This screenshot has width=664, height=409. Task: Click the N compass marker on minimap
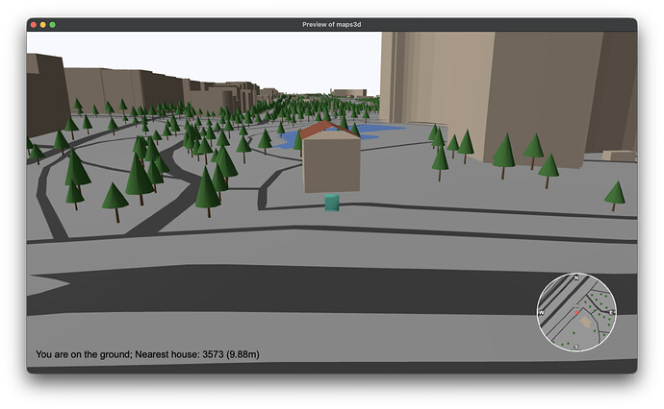(x=575, y=278)
